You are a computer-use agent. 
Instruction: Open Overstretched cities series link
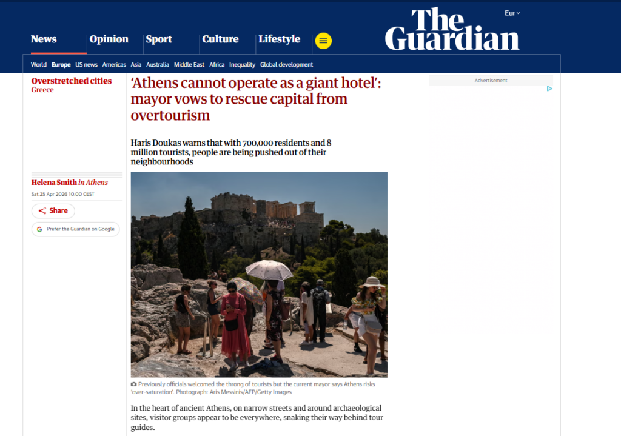click(x=72, y=81)
